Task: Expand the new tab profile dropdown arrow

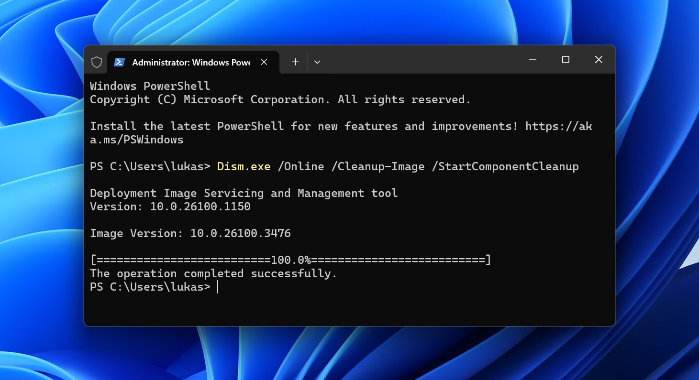Action: coord(317,62)
